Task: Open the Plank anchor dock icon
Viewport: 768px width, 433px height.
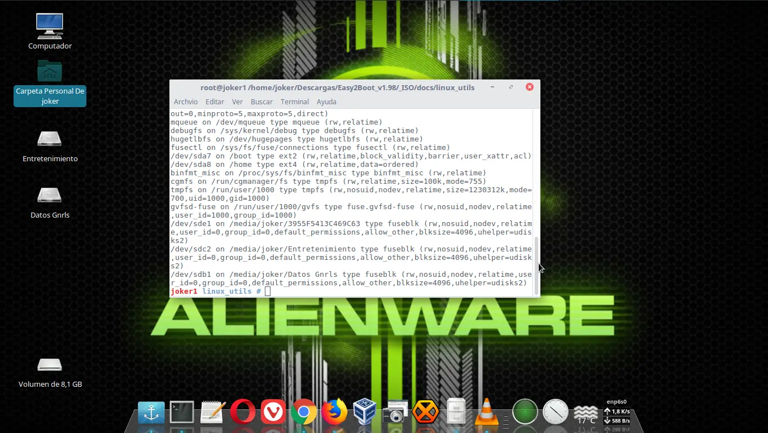Action: 151,413
